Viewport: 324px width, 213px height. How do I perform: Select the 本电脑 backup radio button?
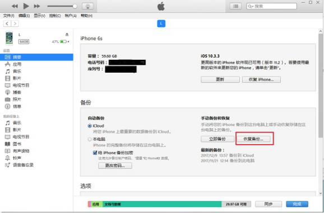click(90, 139)
